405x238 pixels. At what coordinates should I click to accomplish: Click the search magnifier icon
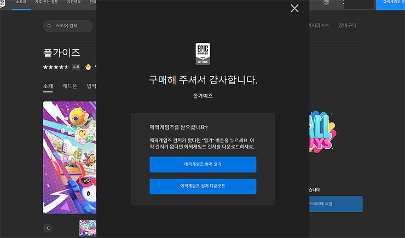coord(49,26)
